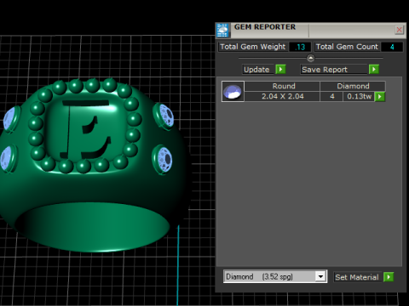This screenshot has width=409, height=306.
Task: Click the Update button label
Action: click(x=256, y=70)
